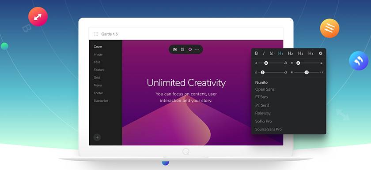Click the 'You can focus on content' subtitle

point(186,97)
